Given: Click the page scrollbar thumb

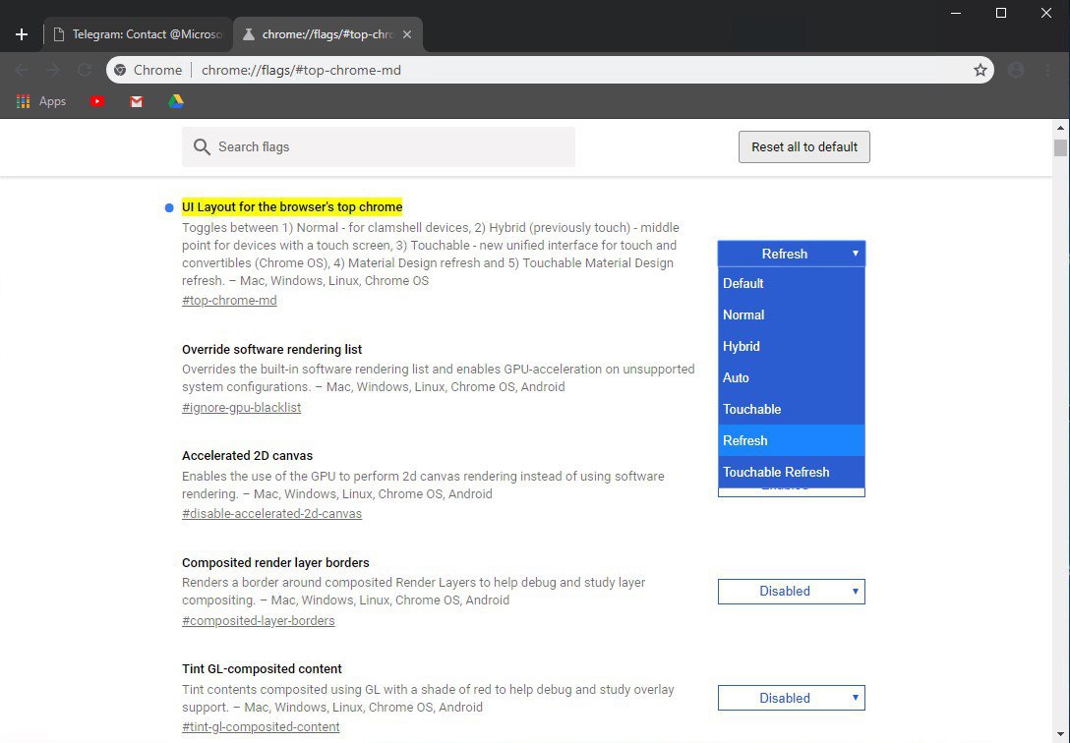Looking at the screenshot, I should pyautogui.click(x=1060, y=147).
